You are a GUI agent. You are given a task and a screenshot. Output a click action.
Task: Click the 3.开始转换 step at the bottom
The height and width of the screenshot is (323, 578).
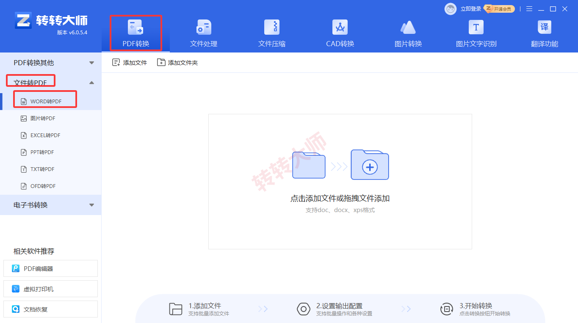tap(475, 309)
